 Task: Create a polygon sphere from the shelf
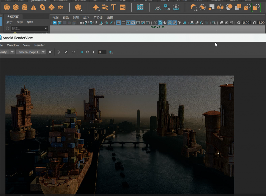click(x=7, y=8)
